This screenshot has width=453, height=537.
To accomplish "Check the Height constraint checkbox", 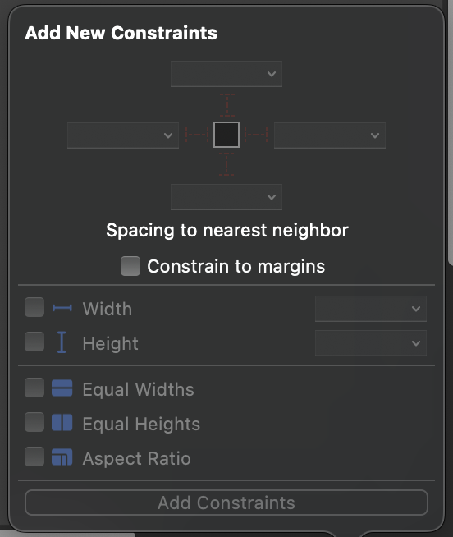I will (x=34, y=342).
